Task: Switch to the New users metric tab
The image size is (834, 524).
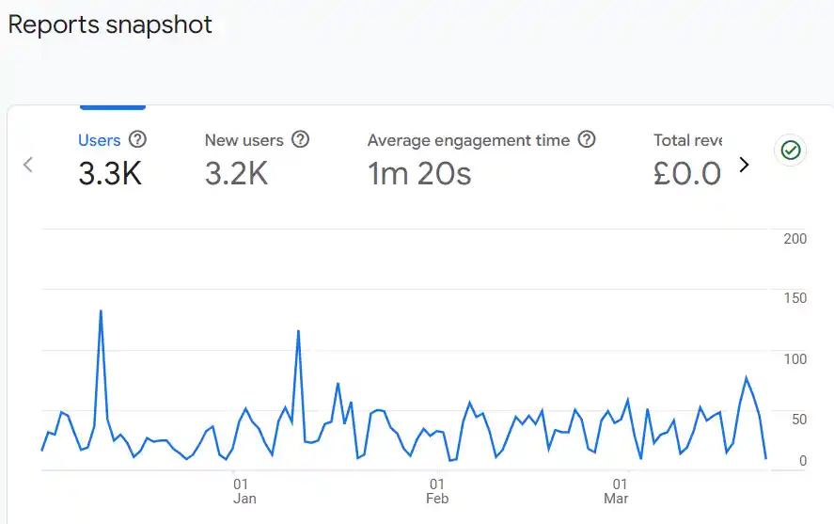Action: 244,140
